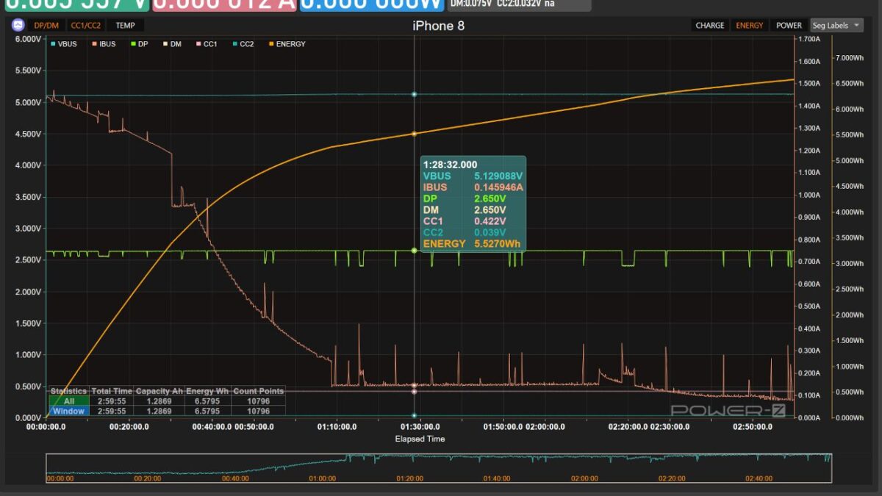The width and height of the screenshot is (882, 496).
Task: Click 1.2869 capacity in the Window row
Action: 159,411
